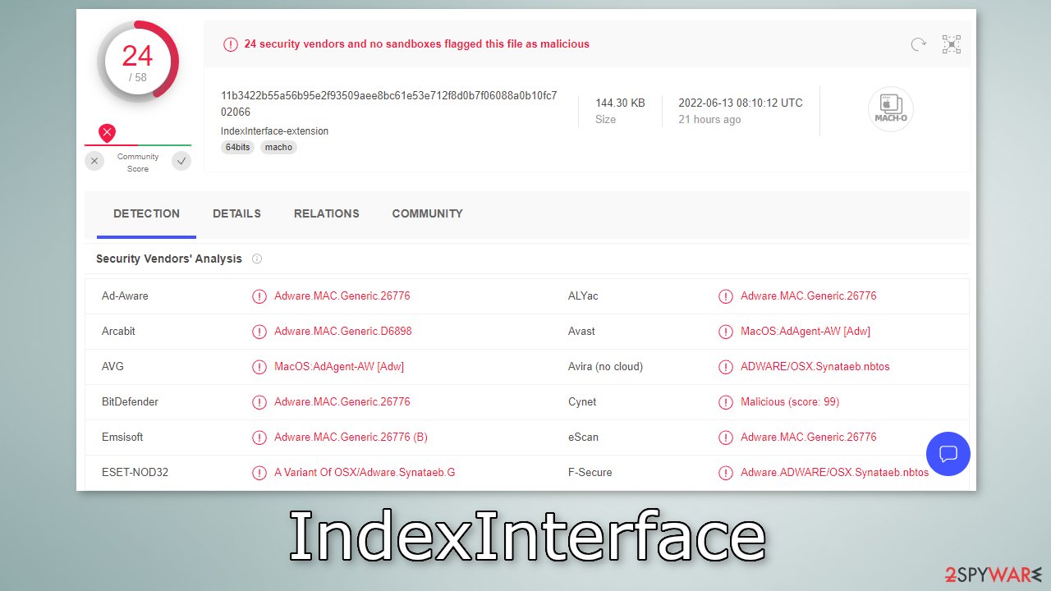Downvote the file with the X button
The height and width of the screenshot is (591, 1051).
pos(94,161)
